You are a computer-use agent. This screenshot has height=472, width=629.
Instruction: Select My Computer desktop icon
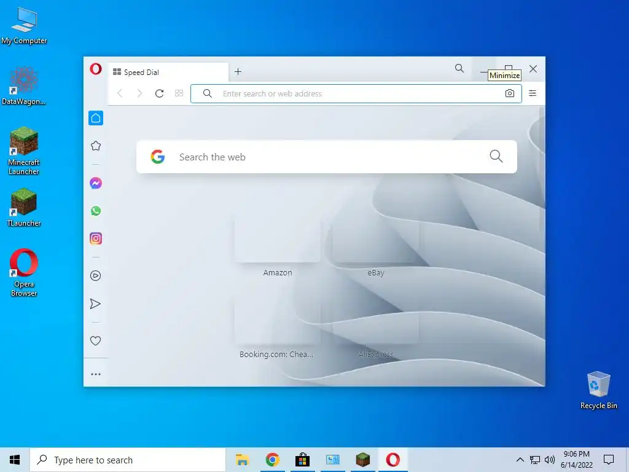(x=24, y=26)
